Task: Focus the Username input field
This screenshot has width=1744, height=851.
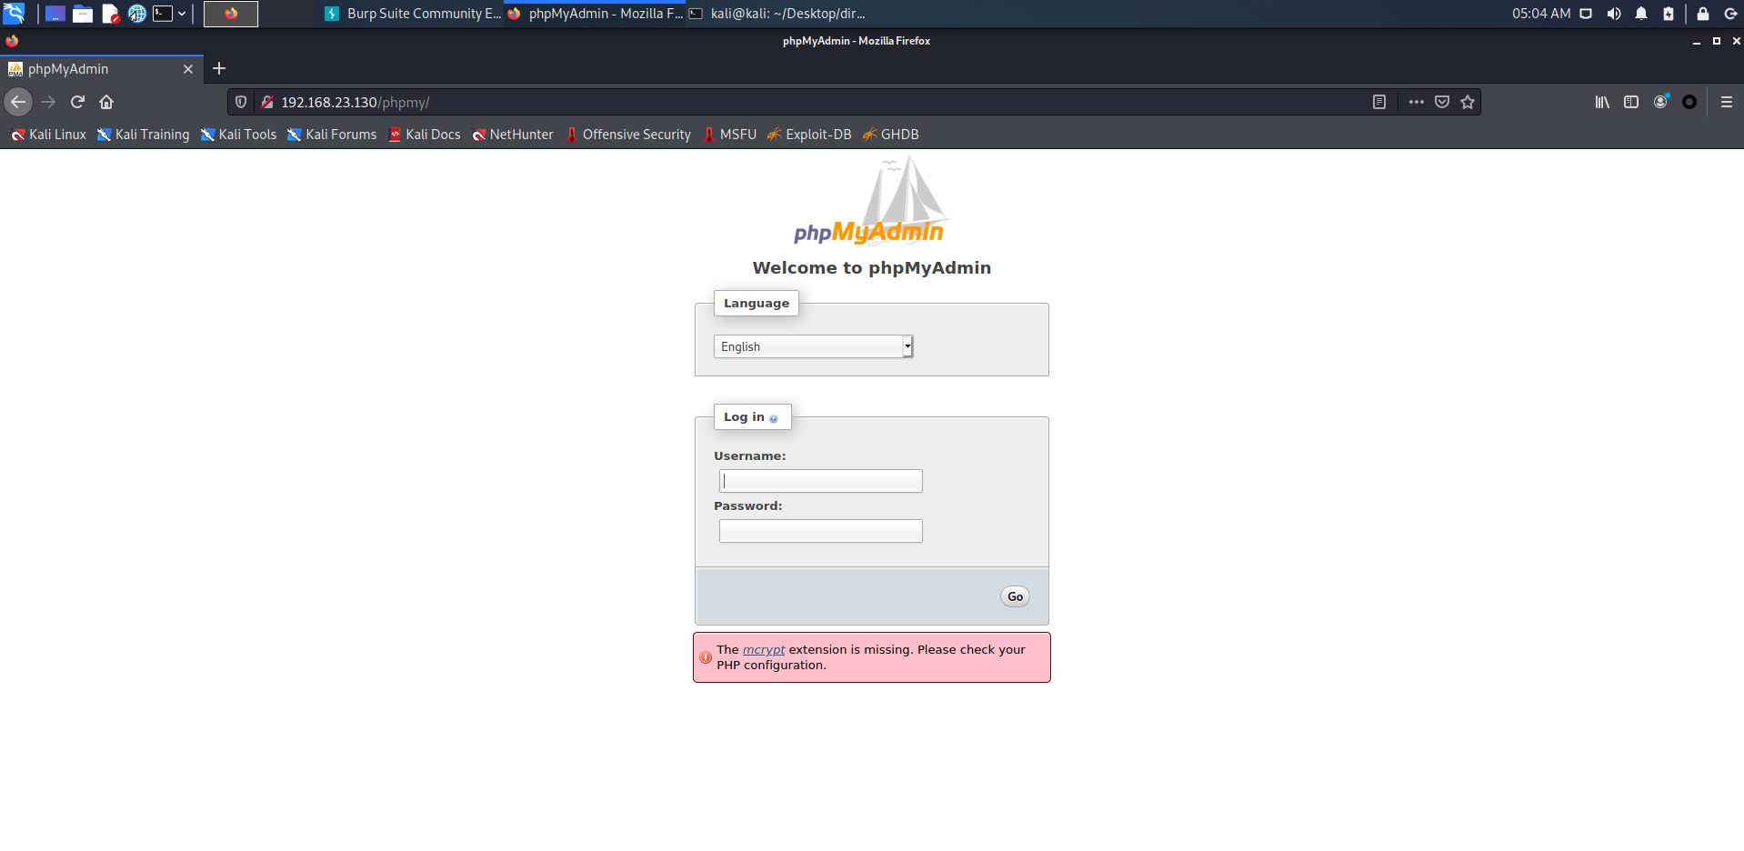Action: pos(821,481)
